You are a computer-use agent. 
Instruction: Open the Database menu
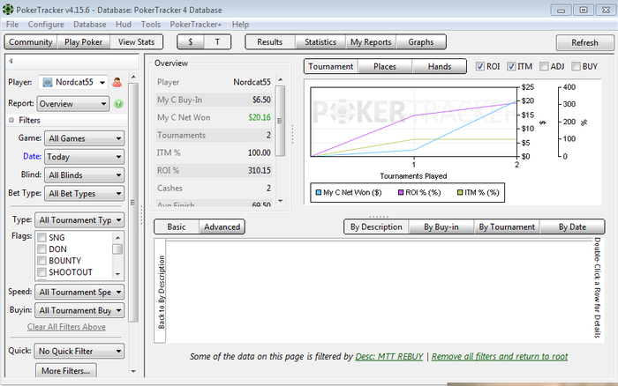click(90, 25)
